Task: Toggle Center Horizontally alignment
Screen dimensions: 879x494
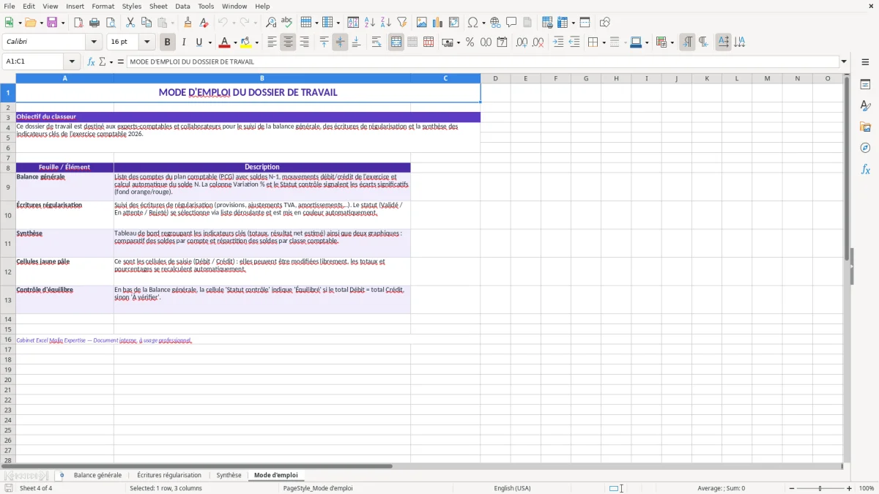Action: 288,42
